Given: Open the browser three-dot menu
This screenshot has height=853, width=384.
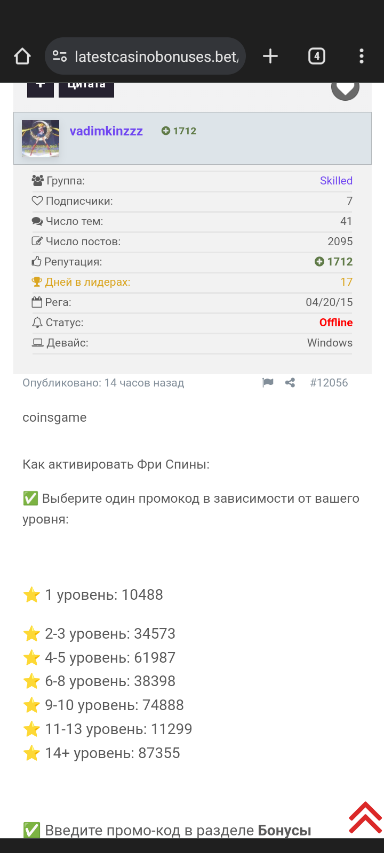Looking at the screenshot, I should coord(361,56).
